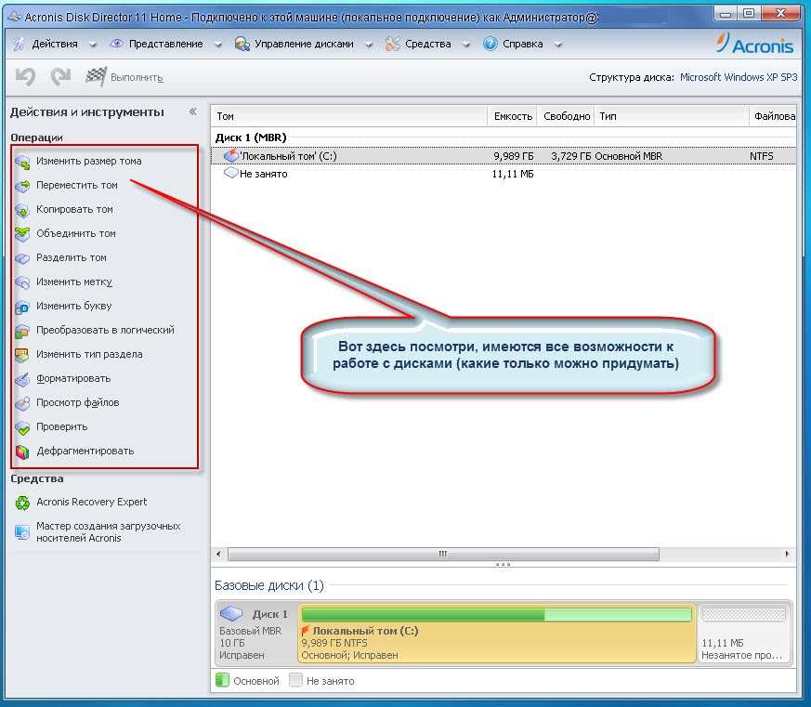Click the 'Разделить том' icon
The image size is (811, 707).
click(x=22, y=258)
